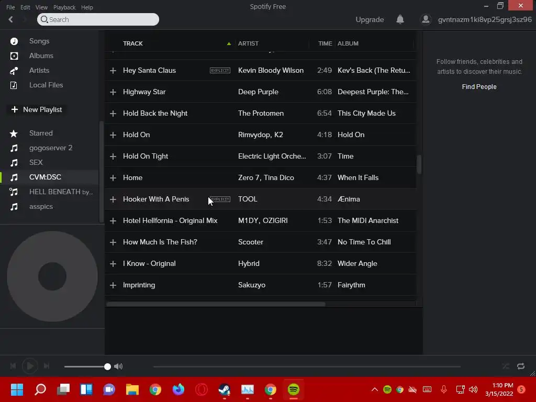Click the notifications bell icon
The width and height of the screenshot is (536, 402).
coord(400,19)
